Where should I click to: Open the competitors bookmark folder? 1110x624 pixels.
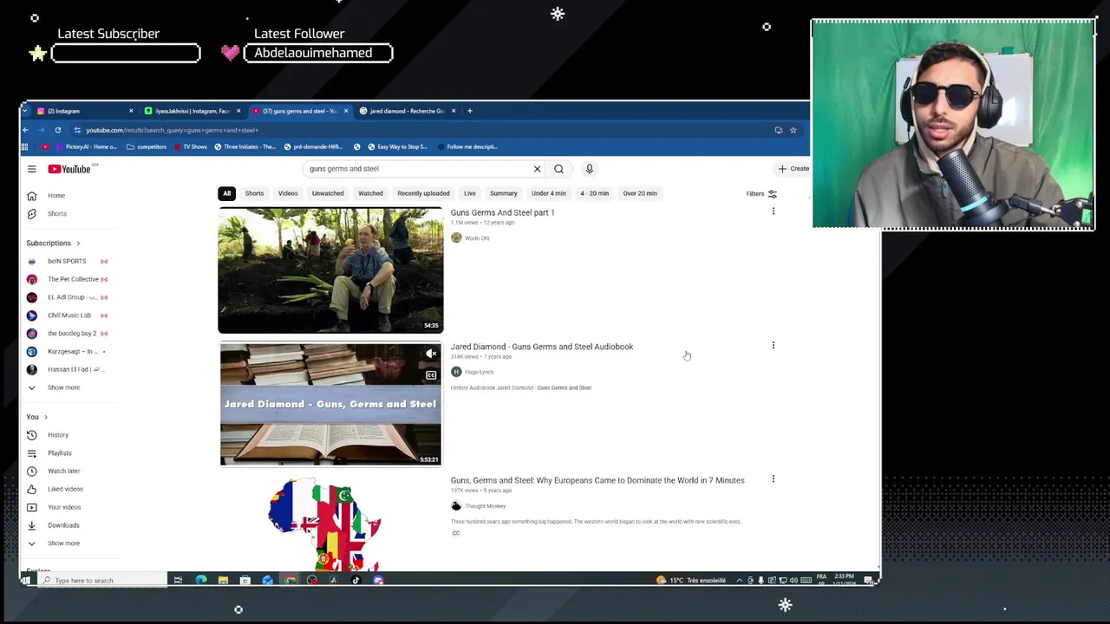pos(147,147)
